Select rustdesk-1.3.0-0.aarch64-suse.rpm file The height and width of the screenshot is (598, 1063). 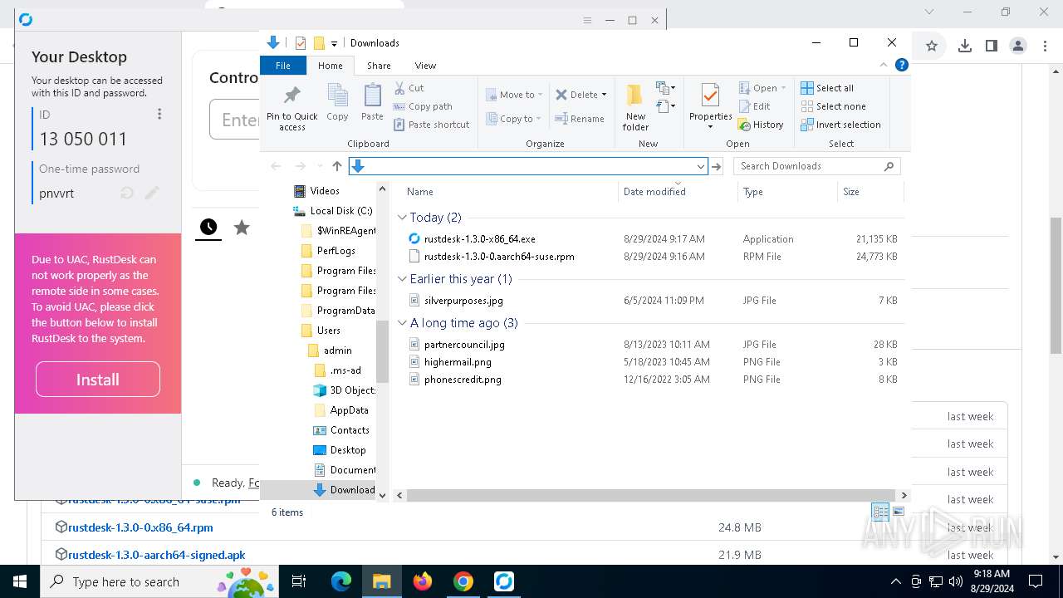click(499, 257)
